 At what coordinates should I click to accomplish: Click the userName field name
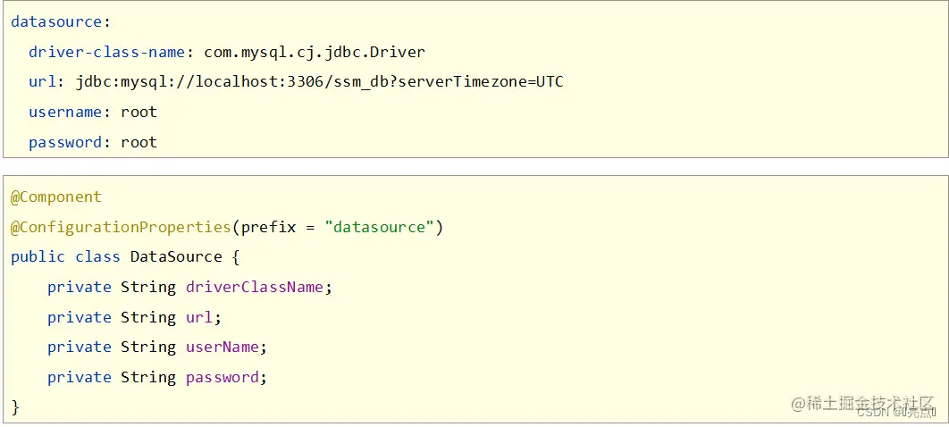[x=223, y=347]
